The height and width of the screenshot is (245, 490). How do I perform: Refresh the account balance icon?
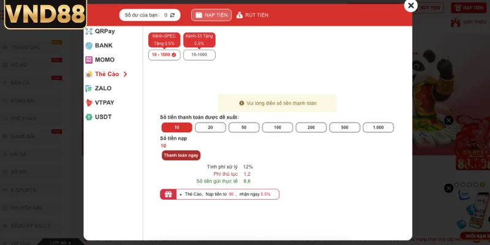coord(172,15)
